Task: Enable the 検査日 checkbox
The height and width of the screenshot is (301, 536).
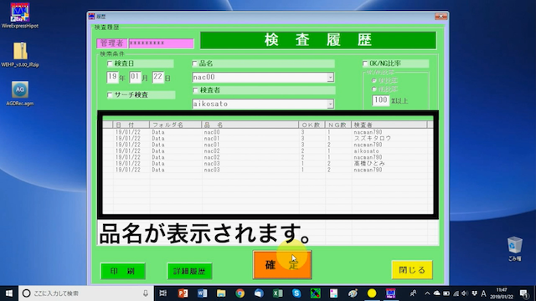Action: (110, 64)
